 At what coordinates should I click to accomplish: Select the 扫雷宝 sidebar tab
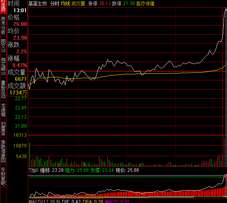3,128
